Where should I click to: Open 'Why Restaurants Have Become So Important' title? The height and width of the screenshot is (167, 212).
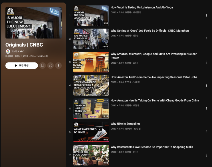pyautogui.click(x=152, y=147)
